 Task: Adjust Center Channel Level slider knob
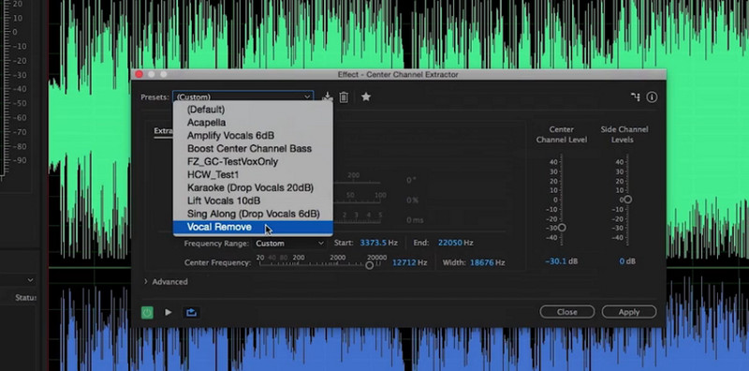pyautogui.click(x=562, y=228)
